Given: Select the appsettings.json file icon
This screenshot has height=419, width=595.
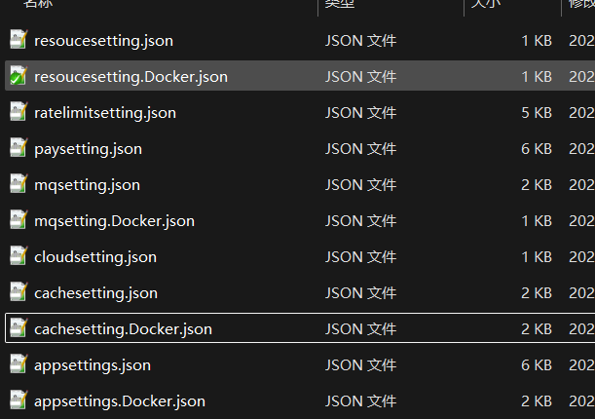Looking at the screenshot, I should point(19,364).
